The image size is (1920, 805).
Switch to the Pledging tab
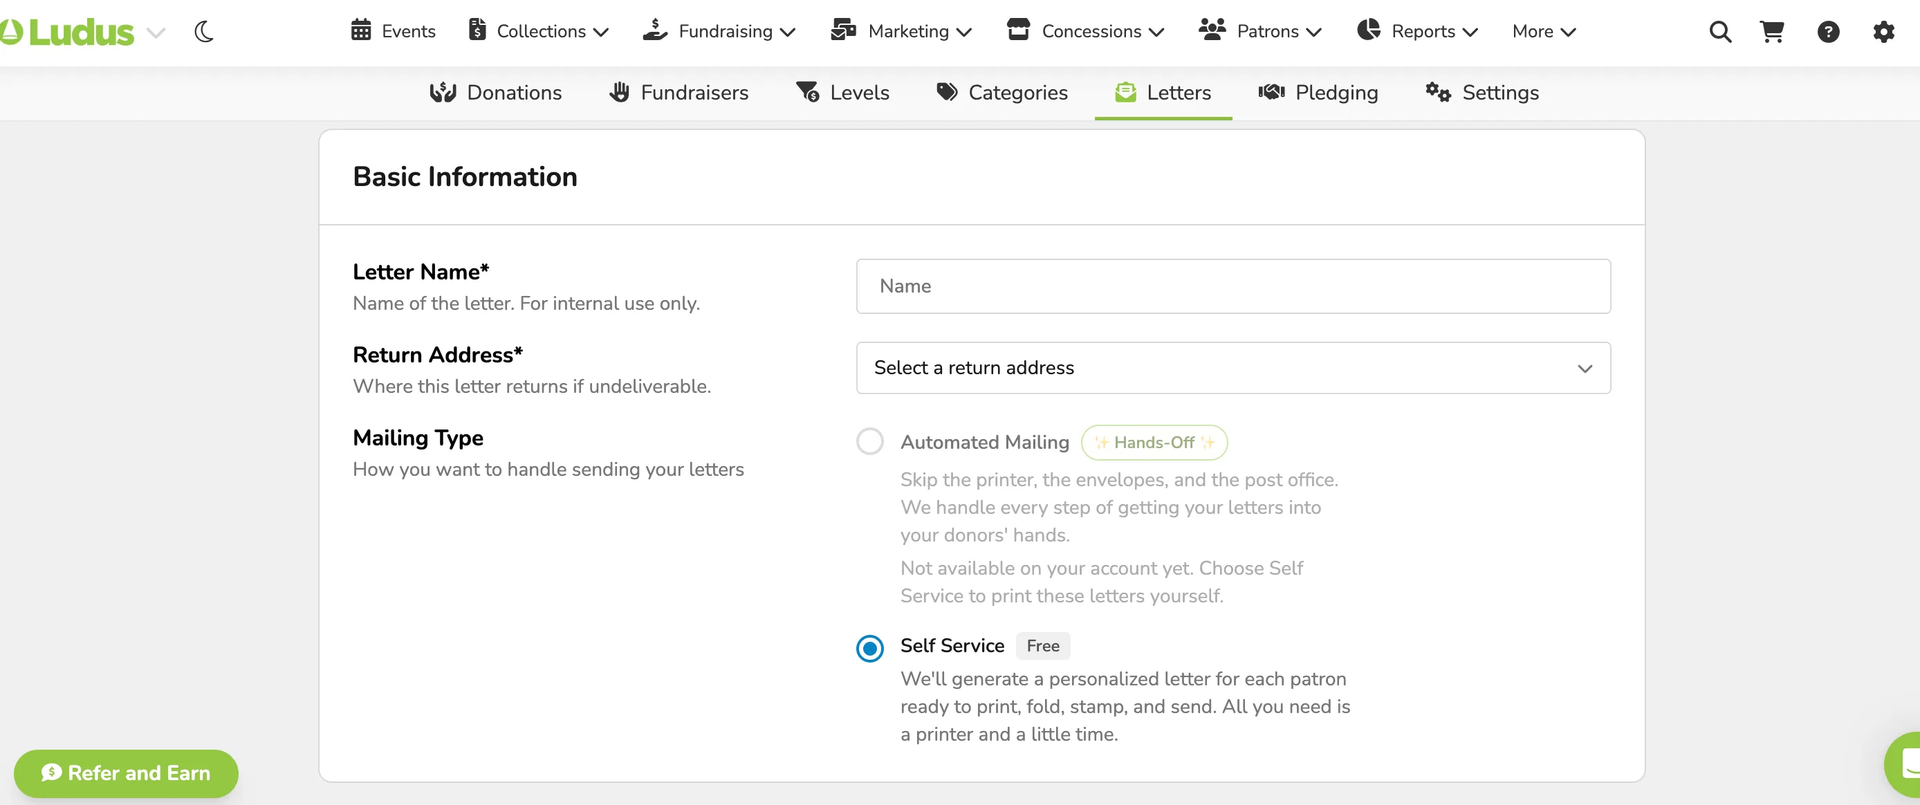(x=1318, y=93)
